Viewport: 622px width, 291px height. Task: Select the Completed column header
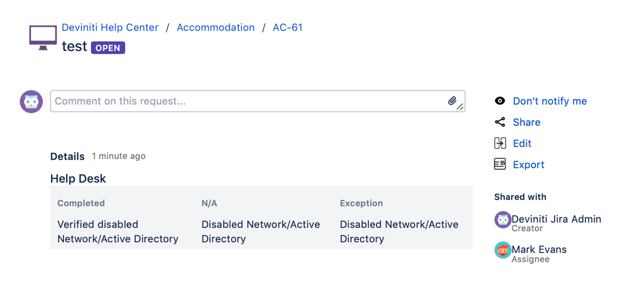pos(81,203)
